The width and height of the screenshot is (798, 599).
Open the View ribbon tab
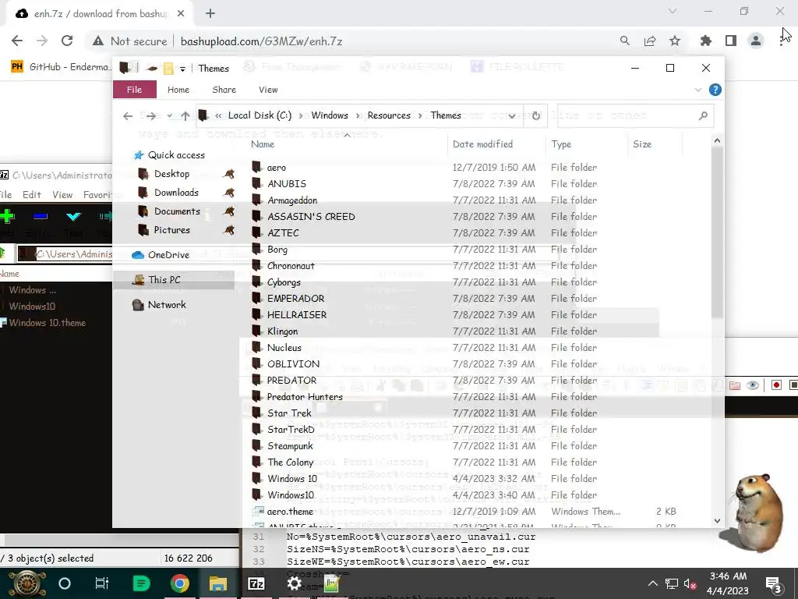(268, 90)
